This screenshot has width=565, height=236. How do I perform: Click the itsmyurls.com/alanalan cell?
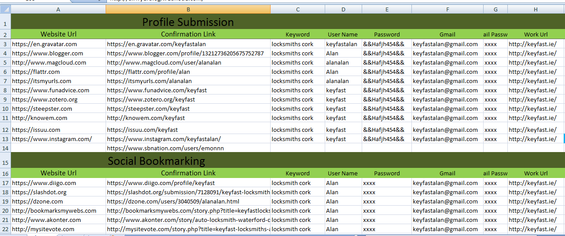click(x=188, y=81)
